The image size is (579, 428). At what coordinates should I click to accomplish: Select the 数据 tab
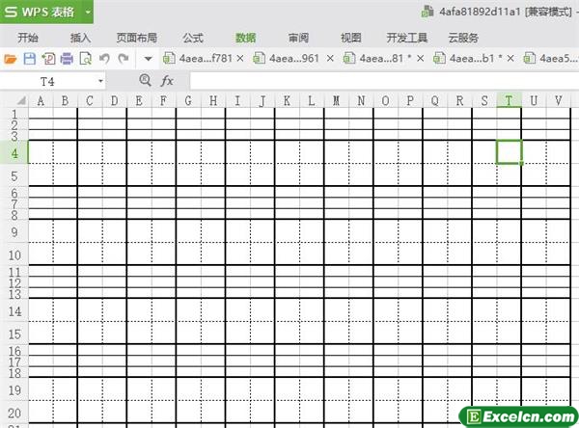coord(245,38)
